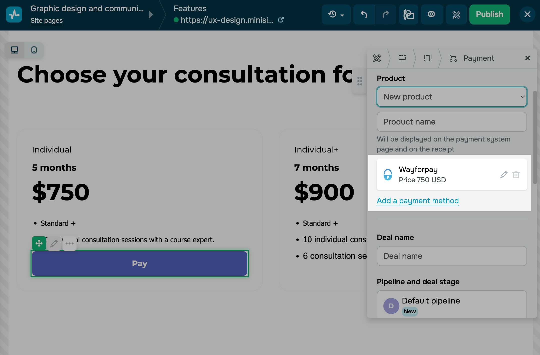Switch to mobile view mode

[x=34, y=50]
